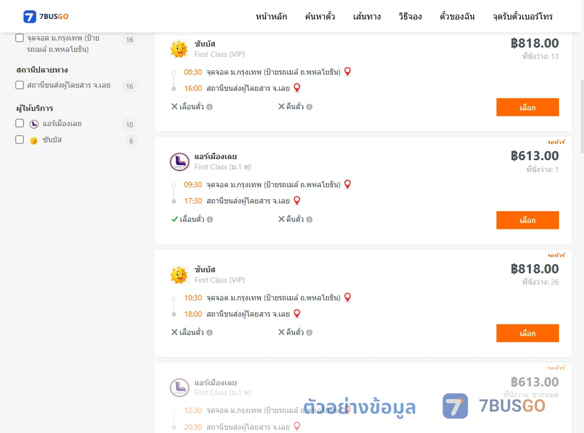Enable the ซันบัส operator filter checkbox
Image resolution: width=584 pixels, height=433 pixels.
point(20,140)
